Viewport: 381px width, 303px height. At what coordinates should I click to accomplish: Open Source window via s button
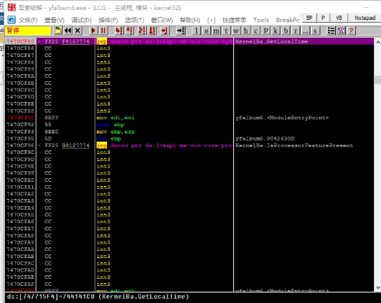[315, 31]
